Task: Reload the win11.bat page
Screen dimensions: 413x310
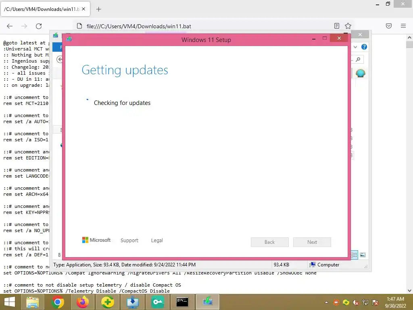Action: tap(39, 26)
